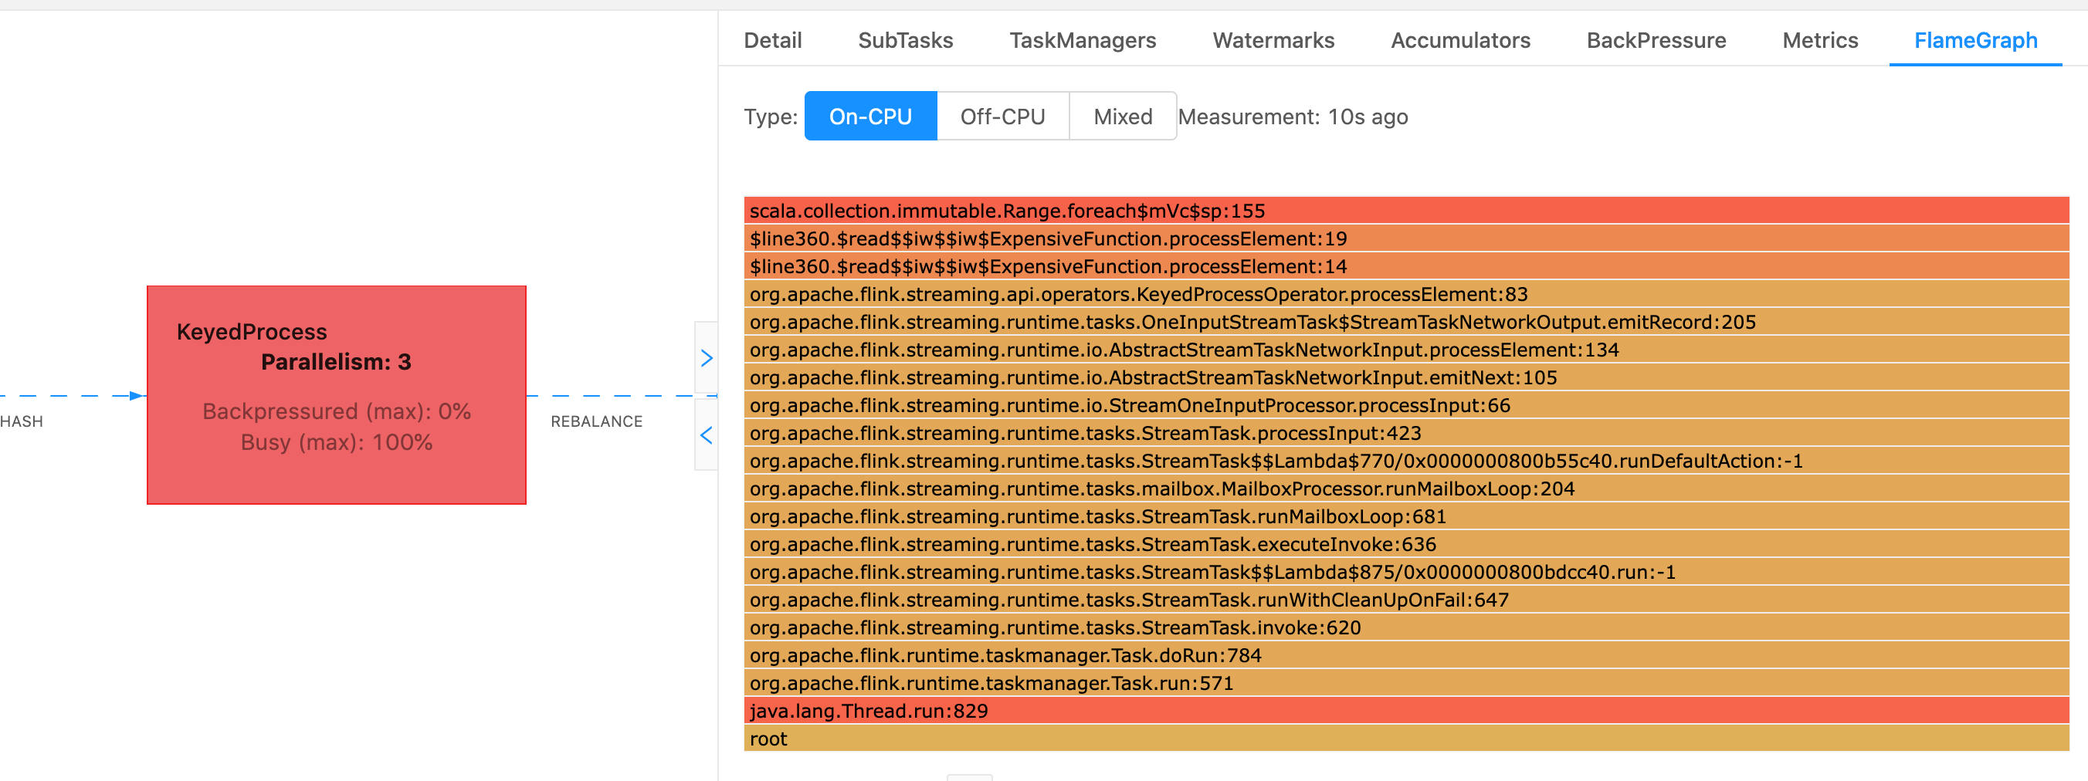Switch to the SubTasks tab

click(x=904, y=40)
